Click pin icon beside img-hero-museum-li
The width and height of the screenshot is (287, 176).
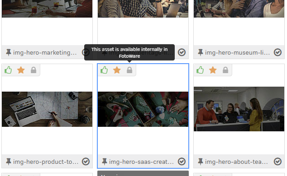(x=201, y=52)
